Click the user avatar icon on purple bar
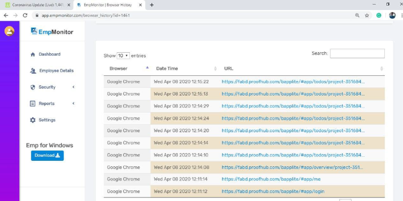This screenshot has height=201, width=403. click(x=9, y=31)
